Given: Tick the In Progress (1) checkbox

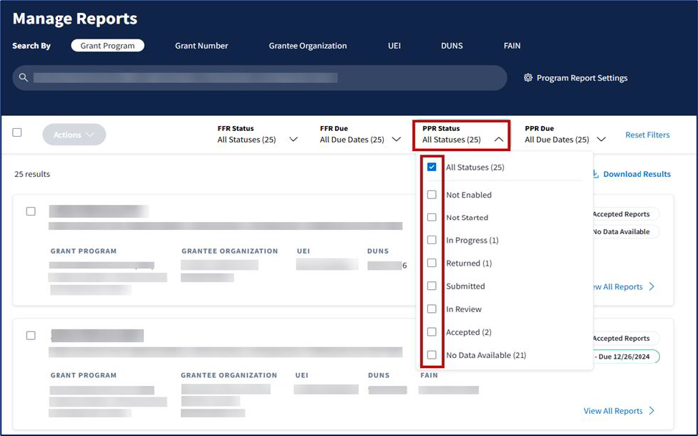Looking at the screenshot, I should click(x=432, y=241).
